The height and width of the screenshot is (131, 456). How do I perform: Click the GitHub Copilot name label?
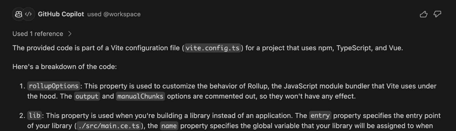pyautogui.click(x=61, y=14)
